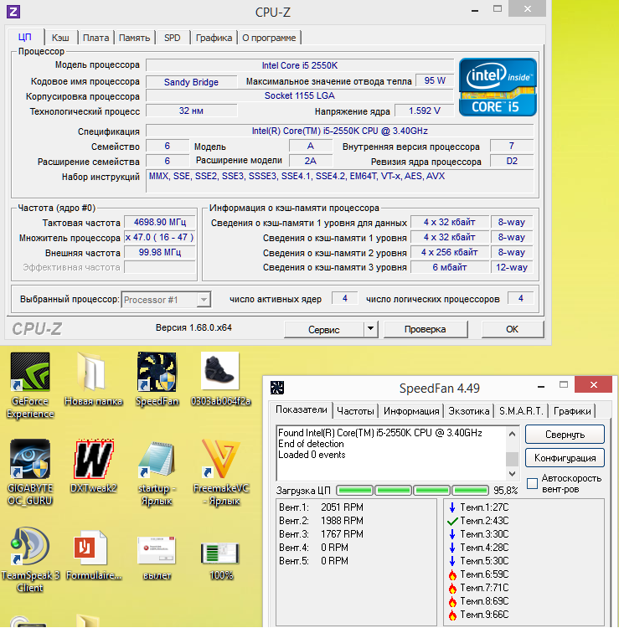
Task: Open TeamSpeak 3 Client icon
Action: click(29, 547)
